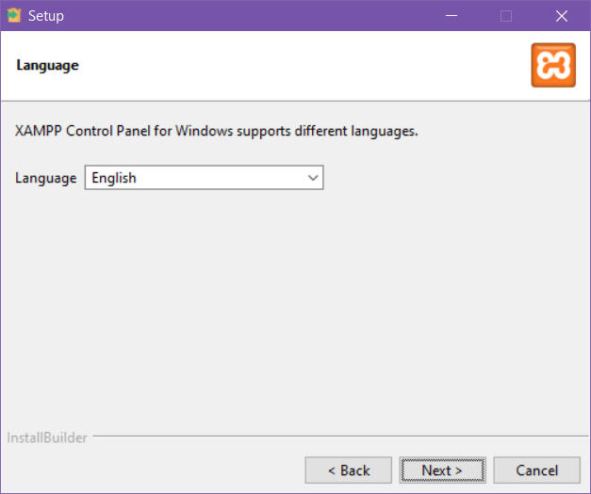Select the English text in language field
The width and height of the screenshot is (591, 494).
[x=114, y=178]
